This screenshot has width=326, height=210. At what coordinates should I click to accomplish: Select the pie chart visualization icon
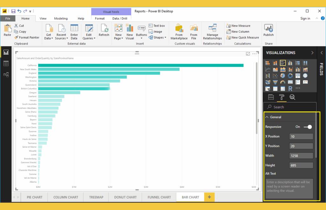(x=283, y=76)
